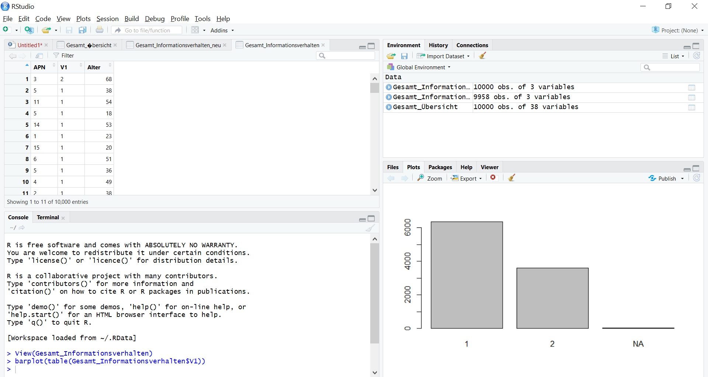Screen dimensions: 708x377
Task: Refresh the Environment pane
Action: pyautogui.click(x=696, y=56)
